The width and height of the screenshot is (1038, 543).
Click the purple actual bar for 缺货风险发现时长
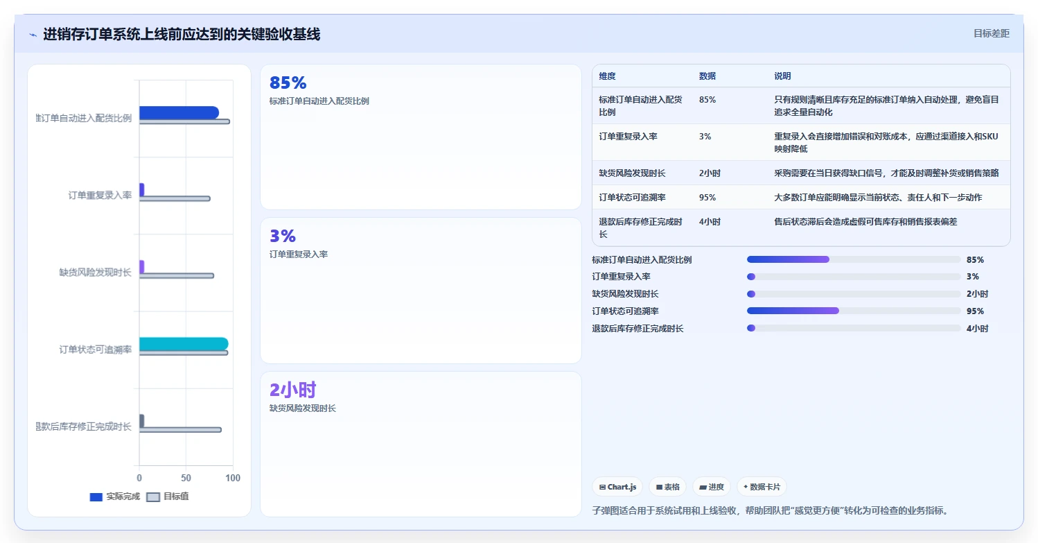point(141,266)
